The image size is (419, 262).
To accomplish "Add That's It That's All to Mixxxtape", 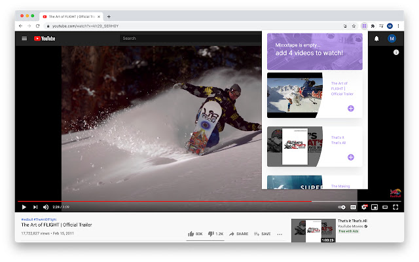I will coord(351,157).
